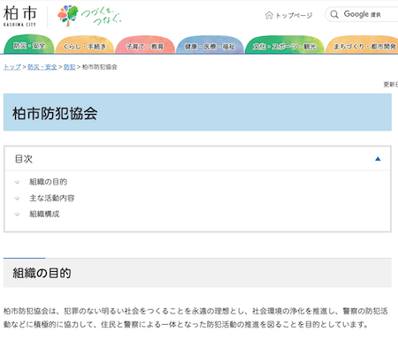Image resolution: width=398 pixels, height=339 pixels.
Task: Click the search magnifier icon
Action: click(x=334, y=14)
